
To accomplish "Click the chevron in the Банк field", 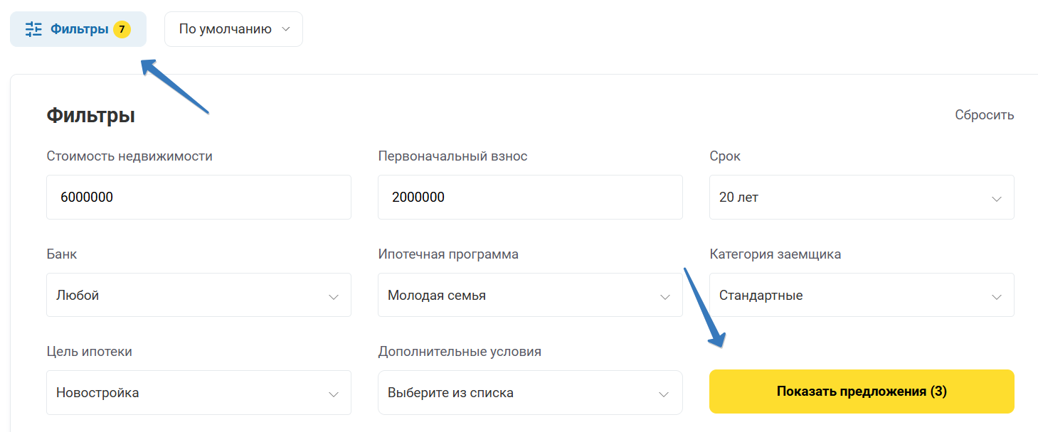I will tap(334, 297).
